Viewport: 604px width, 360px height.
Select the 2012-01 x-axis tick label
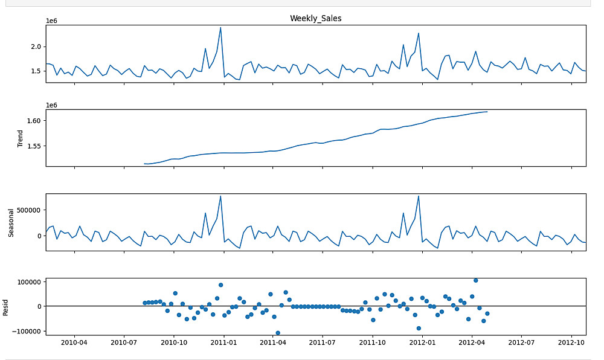click(422, 342)
